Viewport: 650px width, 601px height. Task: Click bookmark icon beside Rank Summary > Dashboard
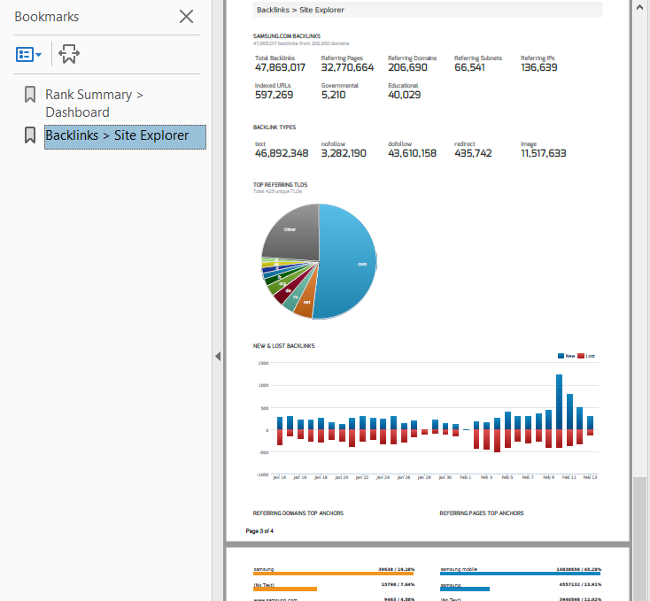(30, 95)
